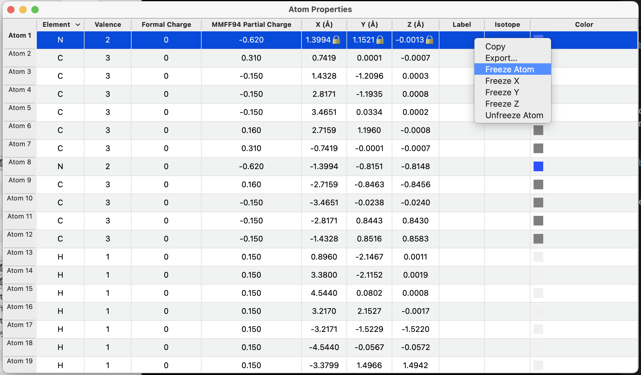Click the light swatch for Atom 13
The height and width of the screenshot is (375, 641).
pyautogui.click(x=538, y=257)
